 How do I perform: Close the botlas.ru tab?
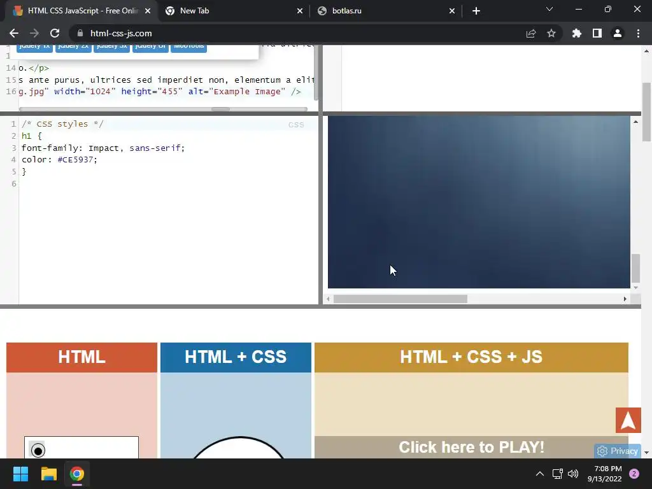point(452,11)
